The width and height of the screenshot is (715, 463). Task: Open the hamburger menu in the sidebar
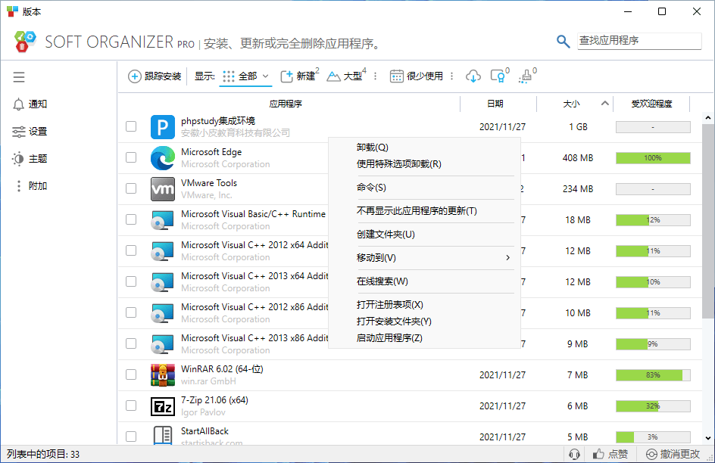19,77
